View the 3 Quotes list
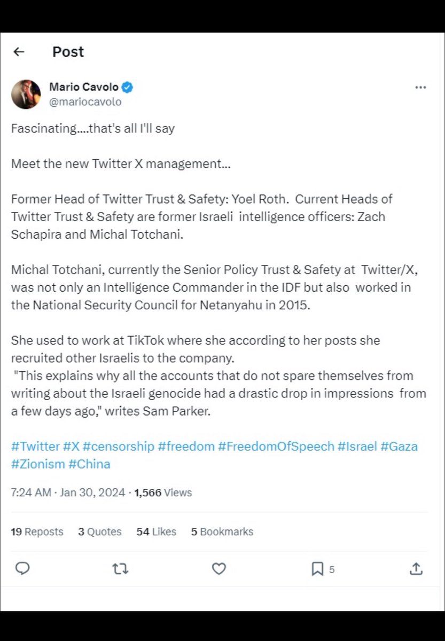 coord(99,531)
